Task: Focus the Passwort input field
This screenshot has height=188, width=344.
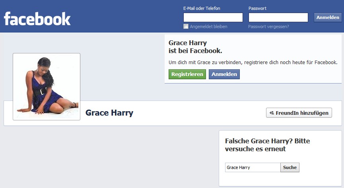Action: click(x=278, y=17)
